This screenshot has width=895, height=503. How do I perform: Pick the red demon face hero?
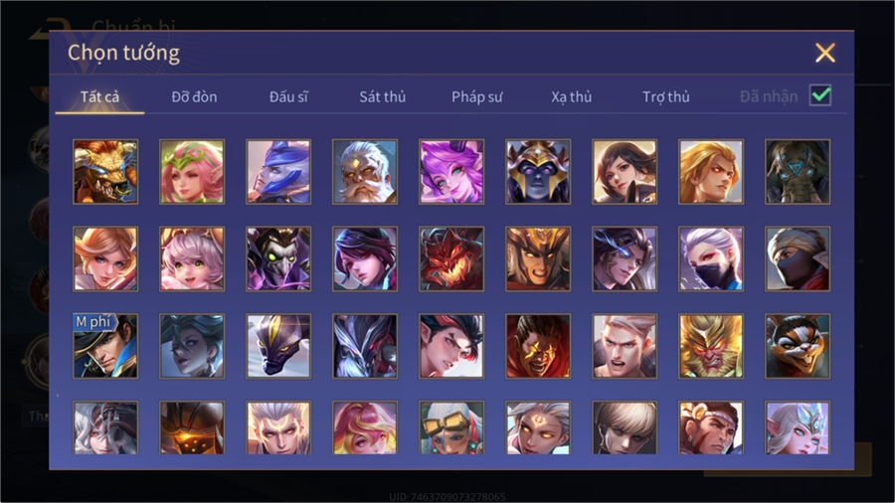(x=451, y=258)
